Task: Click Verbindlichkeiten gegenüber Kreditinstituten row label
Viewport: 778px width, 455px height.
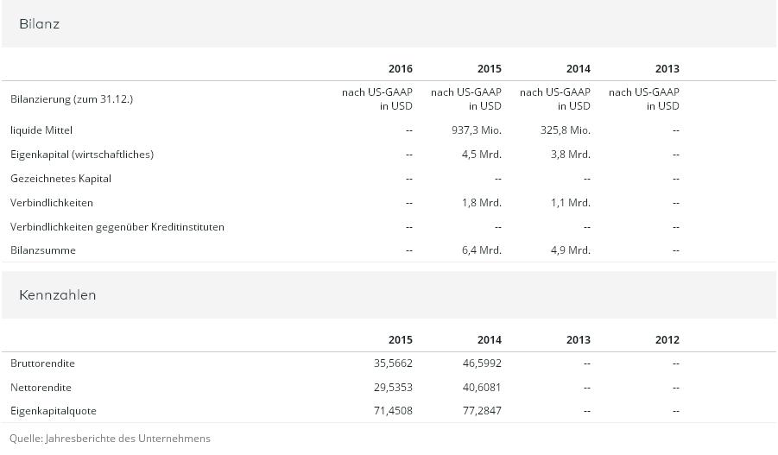Action: pyautogui.click(x=117, y=227)
